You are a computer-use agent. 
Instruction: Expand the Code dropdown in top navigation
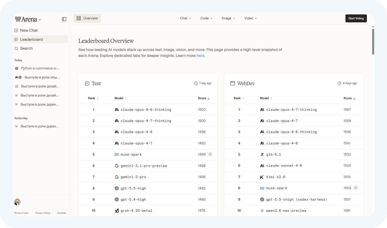point(206,18)
